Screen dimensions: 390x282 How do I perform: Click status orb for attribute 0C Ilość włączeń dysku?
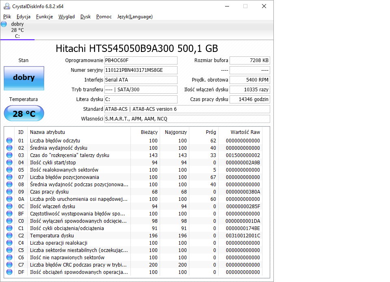(x=9, y=206)
